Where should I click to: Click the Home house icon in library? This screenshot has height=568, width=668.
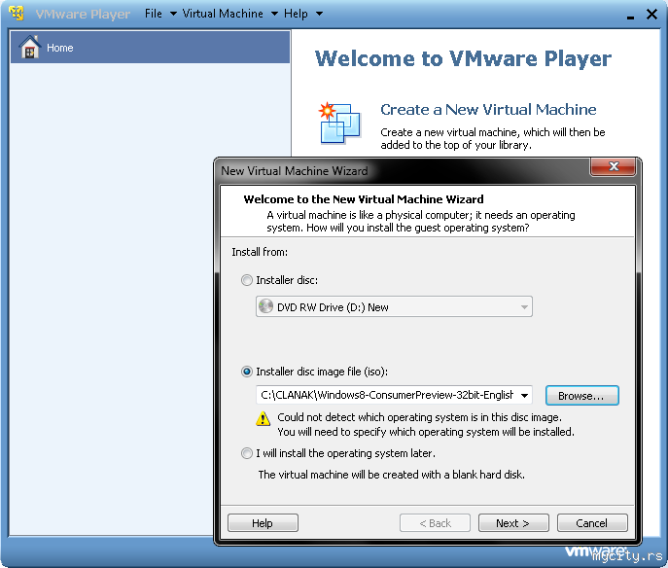(30, 47)
